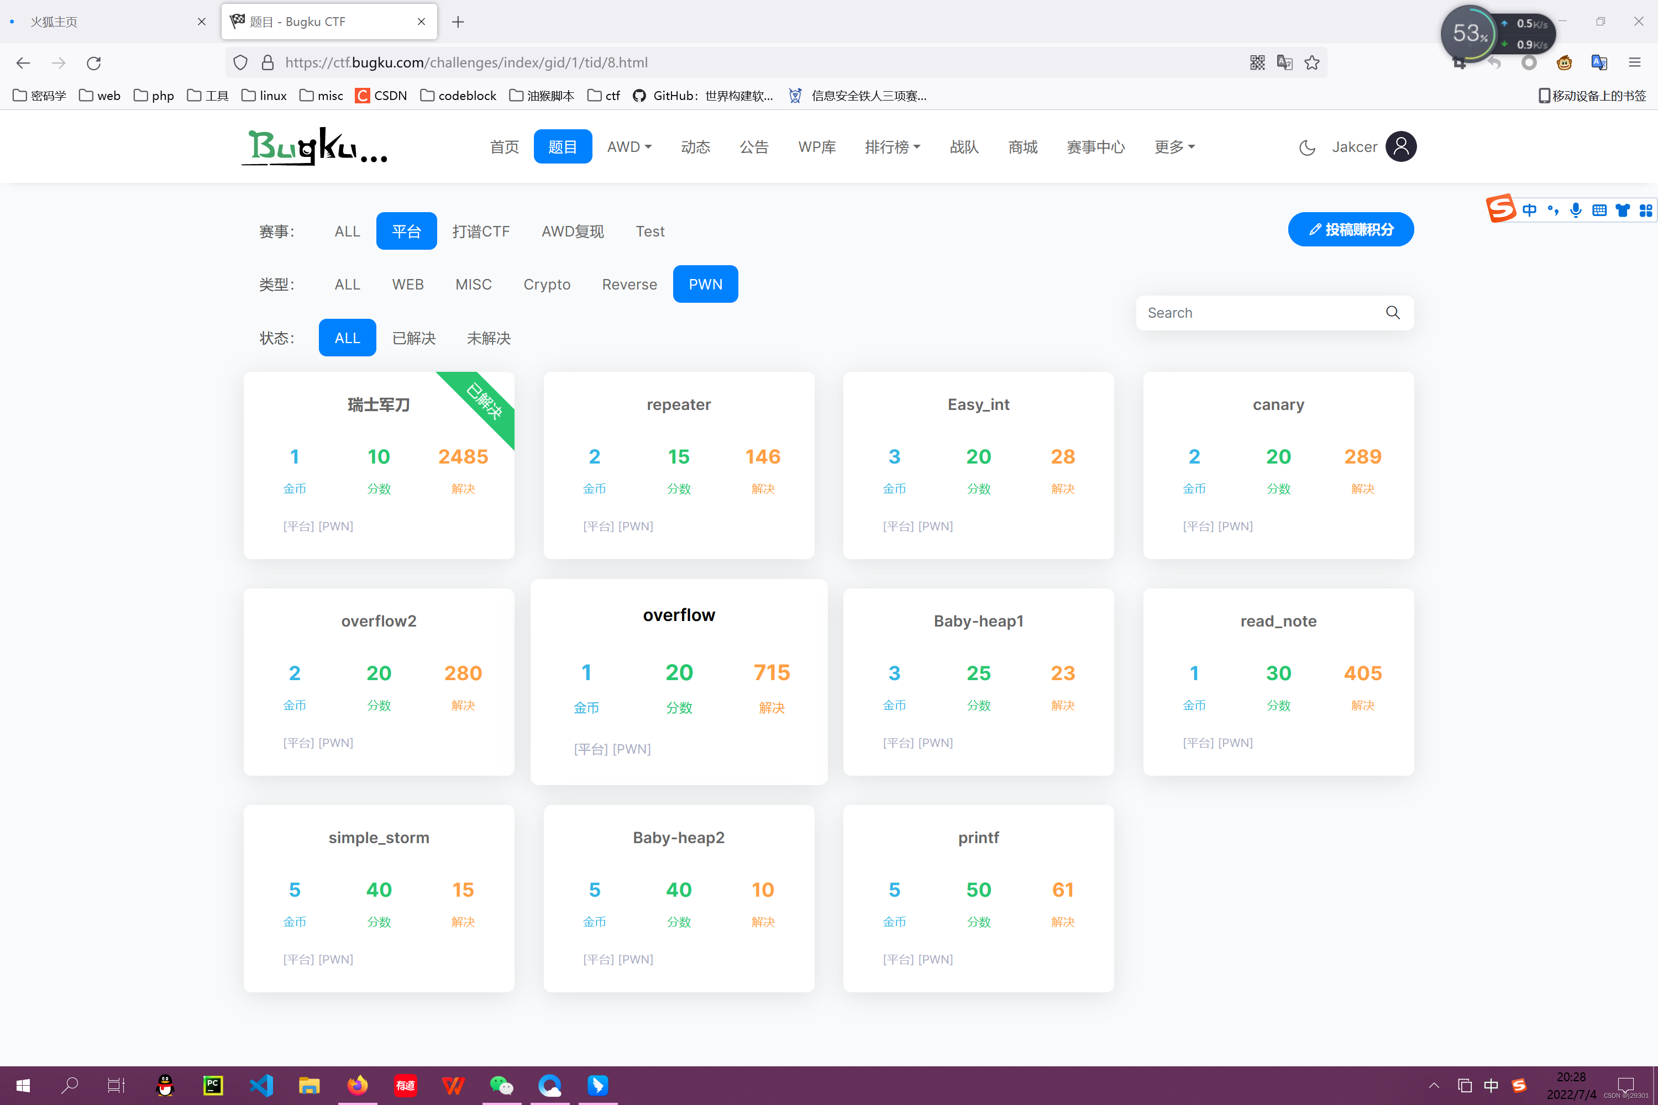Click the Jakcer user avatar
Viewport: 1658px width, 1105px height.
point(1400,146)
